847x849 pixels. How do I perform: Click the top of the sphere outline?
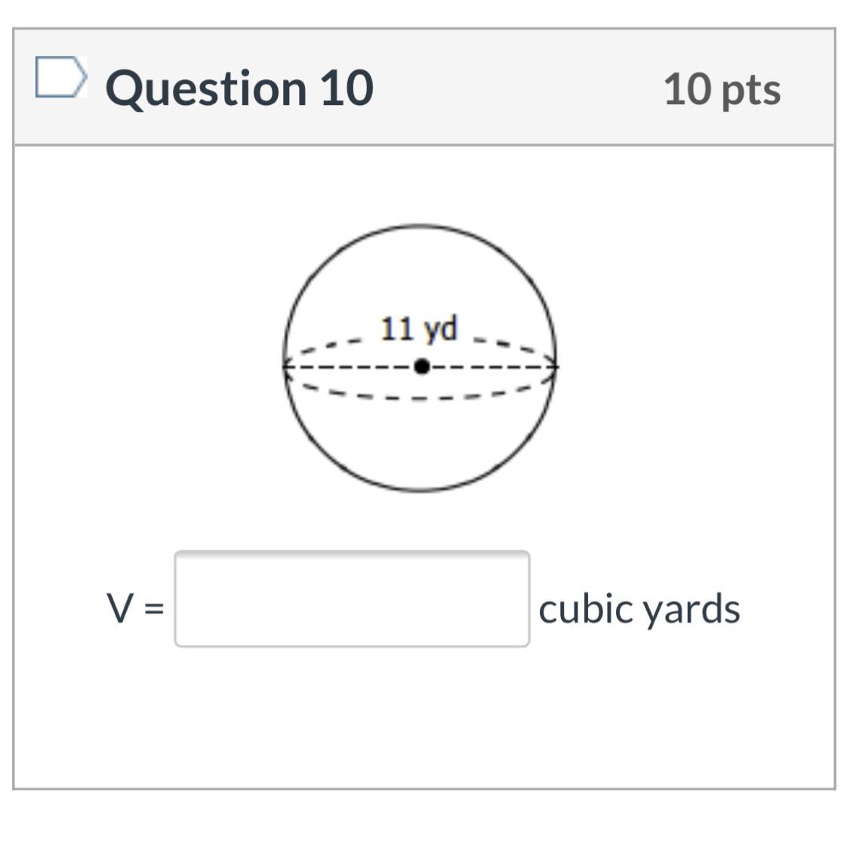(x=420, y=225)
